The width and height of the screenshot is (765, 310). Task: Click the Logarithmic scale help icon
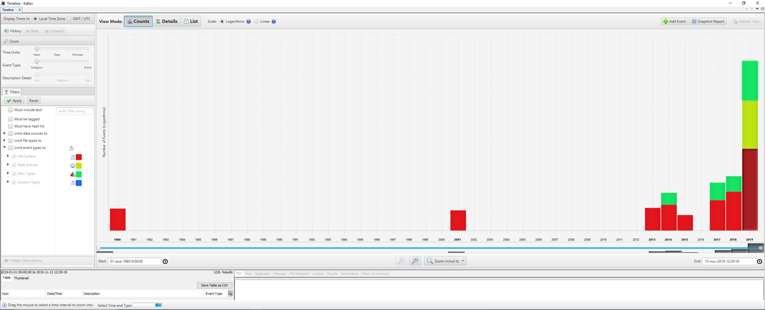pos(249,22)
